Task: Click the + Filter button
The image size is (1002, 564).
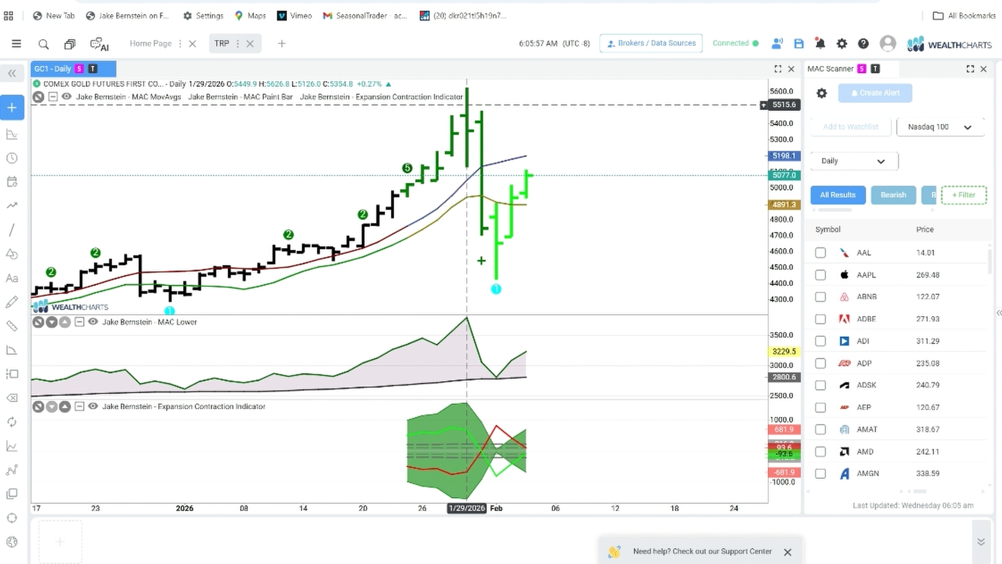Action: coord(964,195)
